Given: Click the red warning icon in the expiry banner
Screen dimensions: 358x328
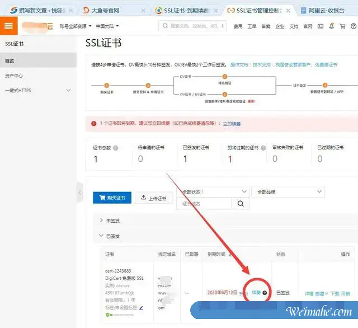Looking at the screenshot, I should point(93,124).
